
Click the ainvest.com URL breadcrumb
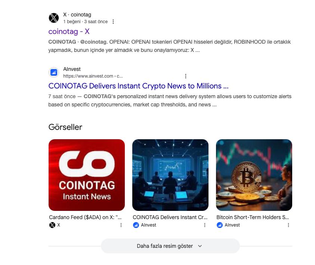tap(93, 76)
